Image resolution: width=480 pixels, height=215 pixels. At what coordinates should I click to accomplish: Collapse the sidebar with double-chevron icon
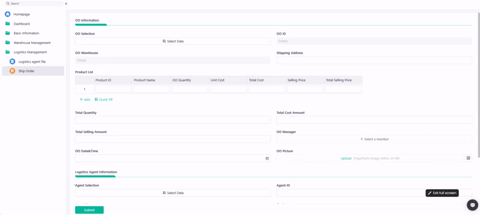point(66,3)
